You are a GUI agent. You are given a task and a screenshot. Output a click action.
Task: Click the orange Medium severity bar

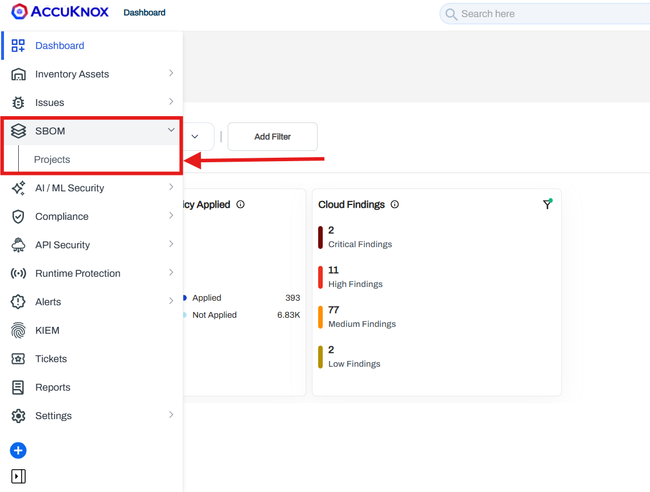point(320,317)
